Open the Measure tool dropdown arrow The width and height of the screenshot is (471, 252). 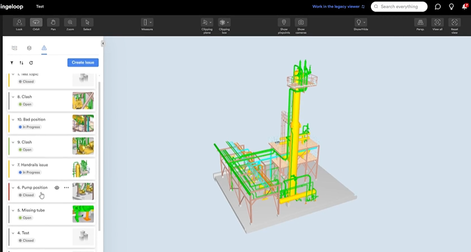pos(151,22)
